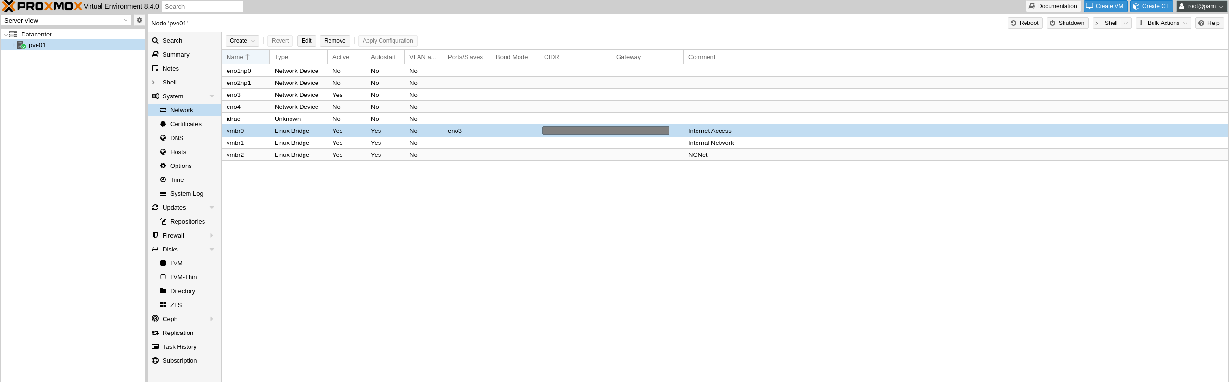
Task: Open the DNS settings page
Action: (177, 138)
